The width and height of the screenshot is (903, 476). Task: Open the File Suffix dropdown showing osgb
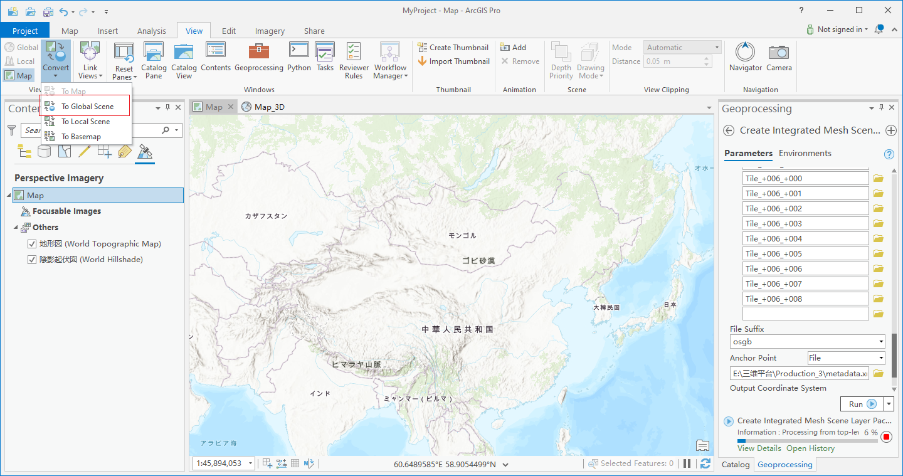tap(882, 341)
